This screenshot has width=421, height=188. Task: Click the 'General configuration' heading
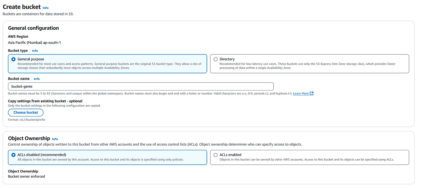pos(33,28)
